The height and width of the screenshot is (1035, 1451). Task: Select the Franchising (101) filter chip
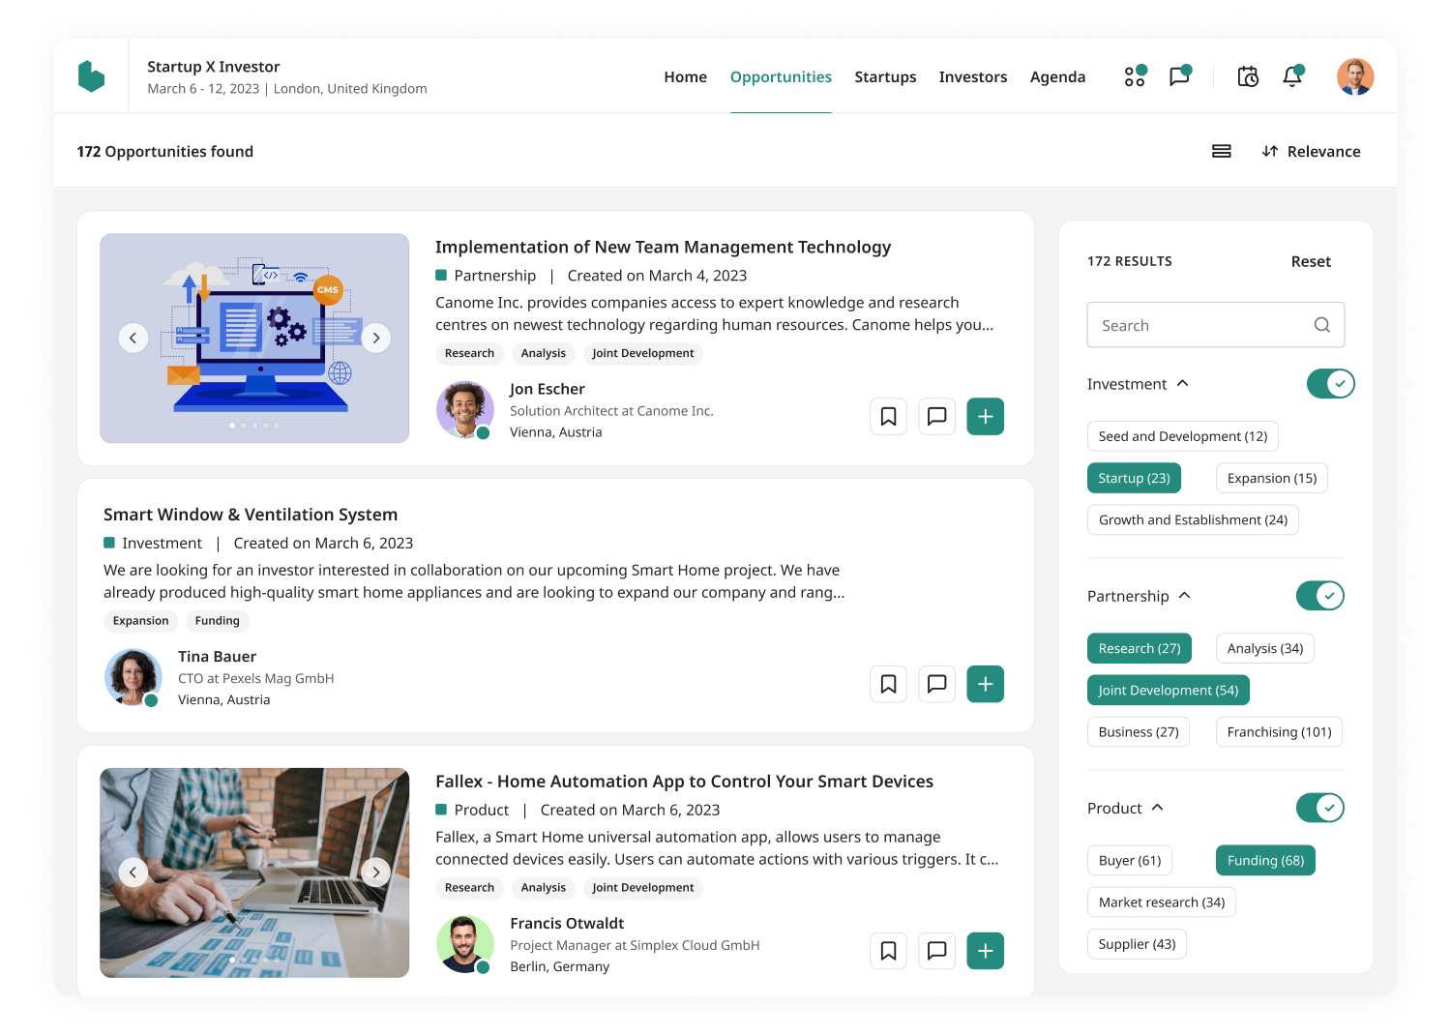[x=1279, y=731]
